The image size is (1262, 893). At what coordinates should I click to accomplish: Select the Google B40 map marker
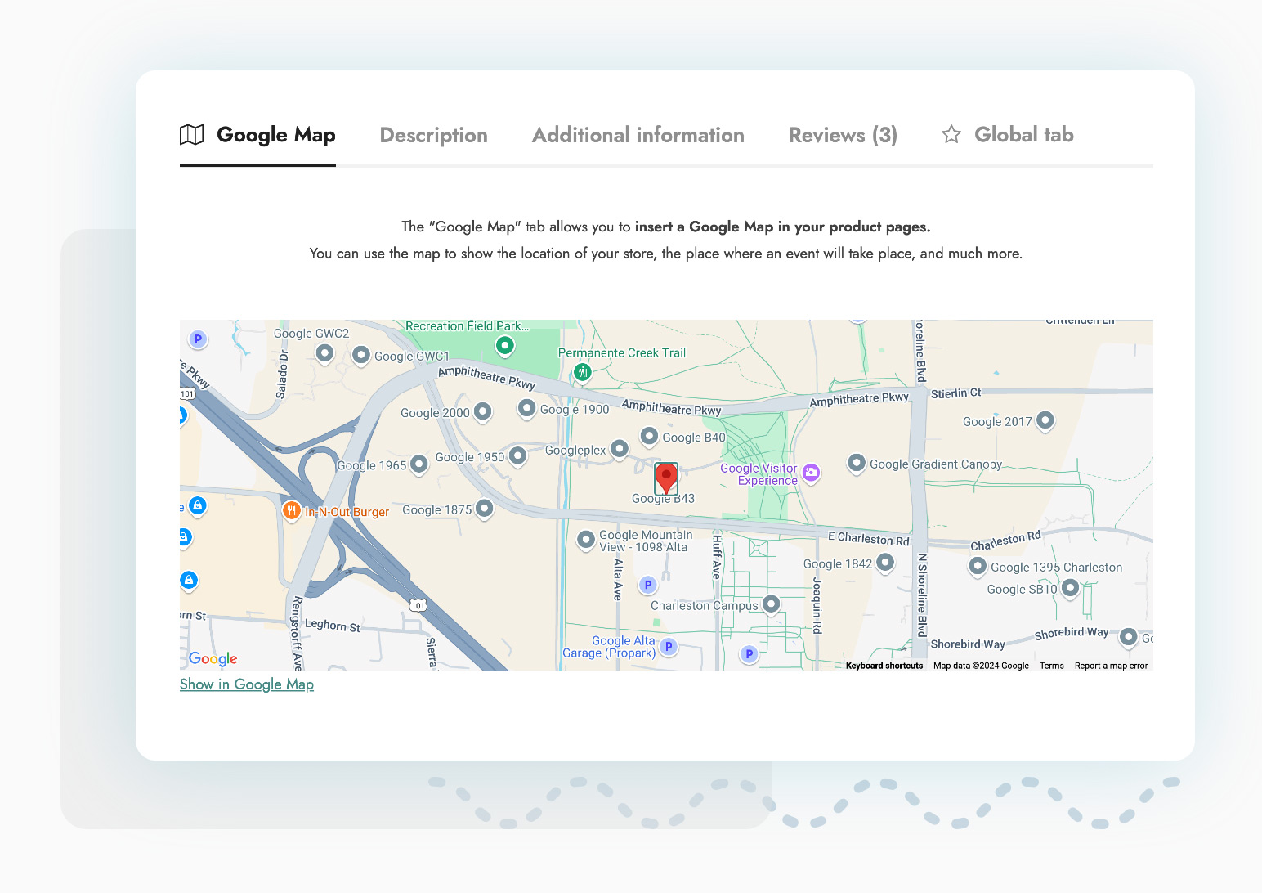[x=649, y=436]
